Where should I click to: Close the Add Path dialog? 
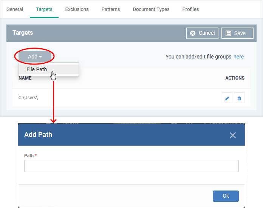233,135
